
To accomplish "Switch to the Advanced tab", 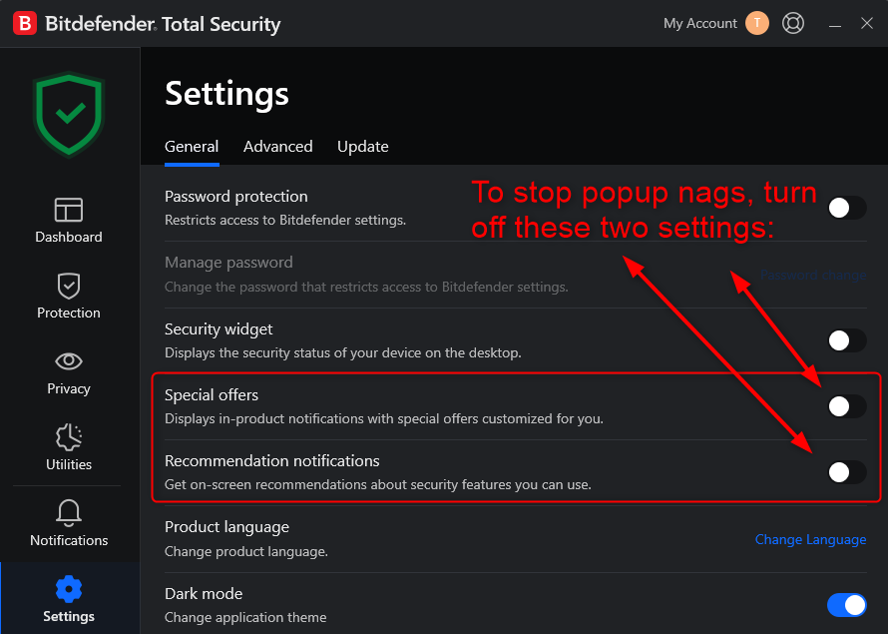I will coord(277,147).
